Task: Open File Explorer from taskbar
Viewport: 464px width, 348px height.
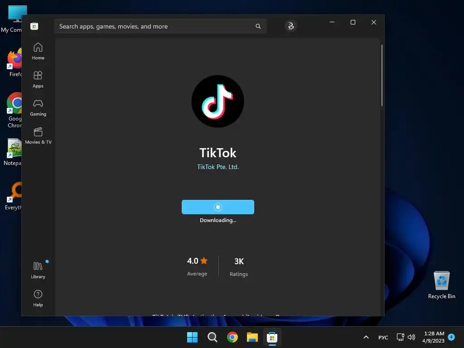Action: [x=252, y=337]
